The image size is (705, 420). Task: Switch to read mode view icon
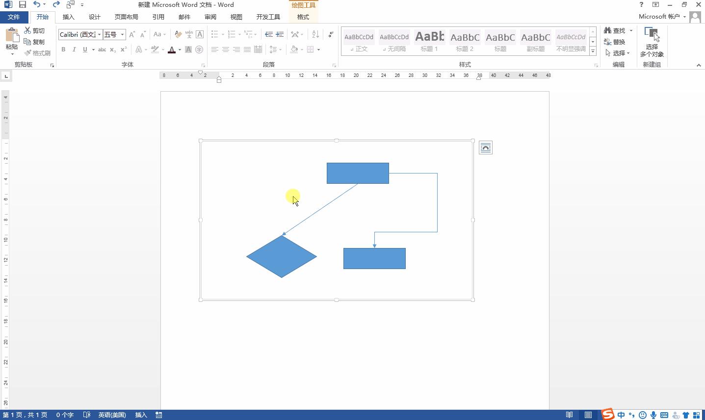pyautogui.click(x=570, y=415)
